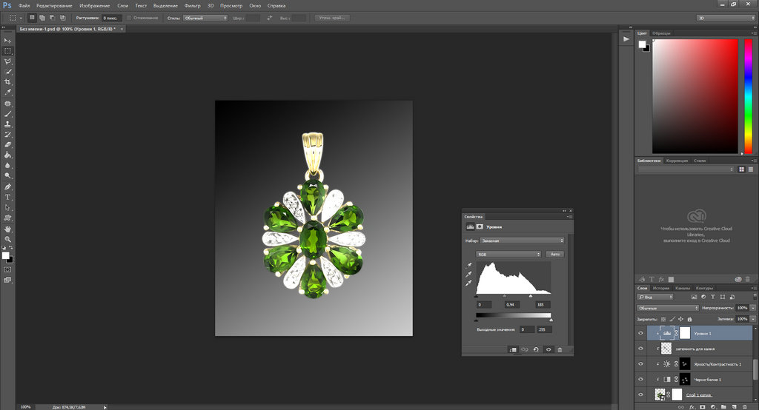Click the vertical hue spectrum slider
The image size is (759, 410).
[746, 96]
